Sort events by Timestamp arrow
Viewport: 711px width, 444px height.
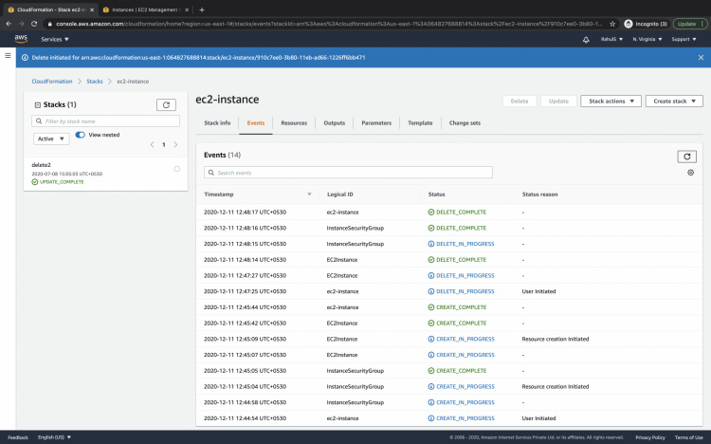[x=309, y=194]
